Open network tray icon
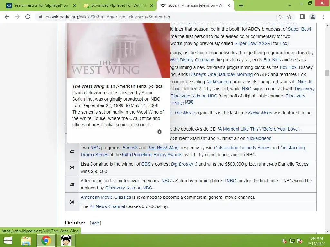 point(292,241)
